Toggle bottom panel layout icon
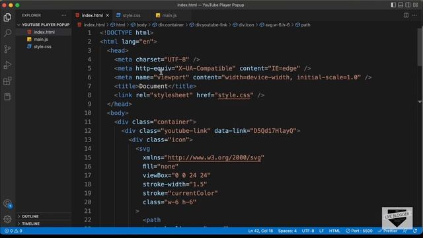 401,5
